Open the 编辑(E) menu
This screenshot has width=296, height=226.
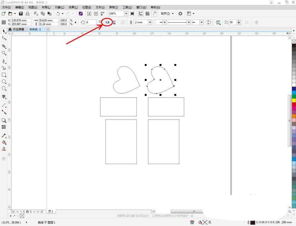tap(20, 7)
